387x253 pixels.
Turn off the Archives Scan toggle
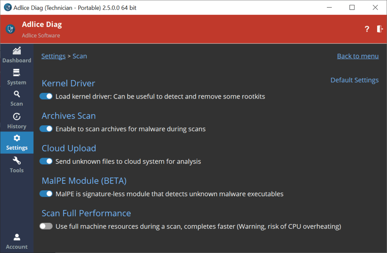[46, 129]
